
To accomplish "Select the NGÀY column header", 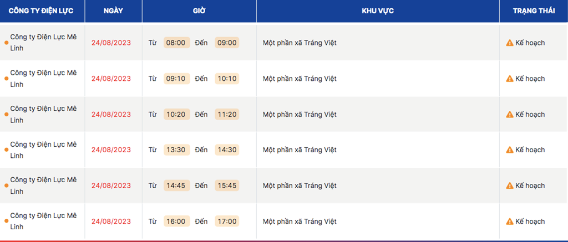I will coord(113,11).
